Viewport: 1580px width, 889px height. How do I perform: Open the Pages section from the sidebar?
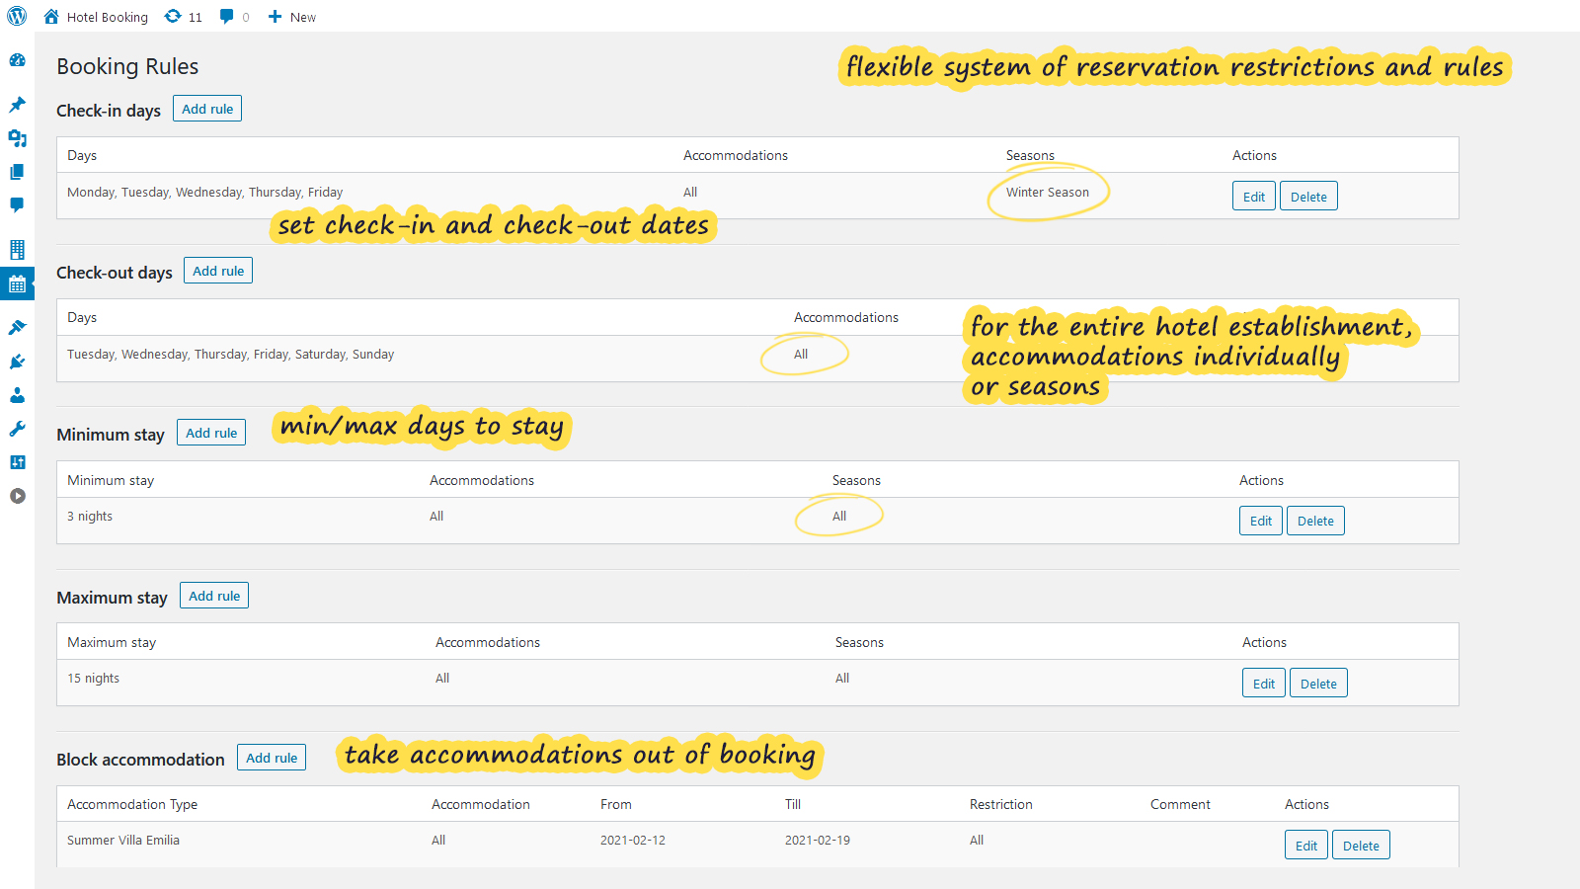[x=17, y=172]
